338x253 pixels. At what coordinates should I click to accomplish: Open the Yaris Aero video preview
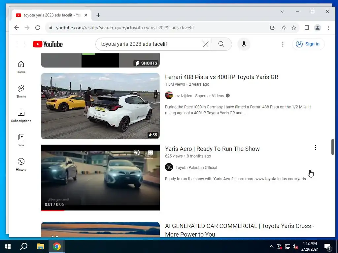tap(100, 178)
